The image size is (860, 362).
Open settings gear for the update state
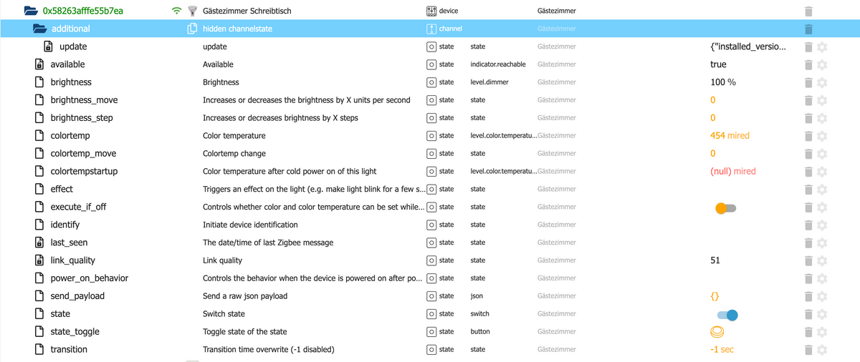coord(822,47)
